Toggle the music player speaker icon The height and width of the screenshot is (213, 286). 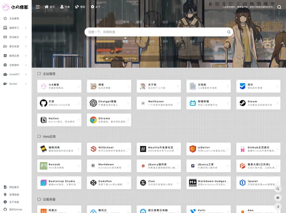click(x=107, y=59)
